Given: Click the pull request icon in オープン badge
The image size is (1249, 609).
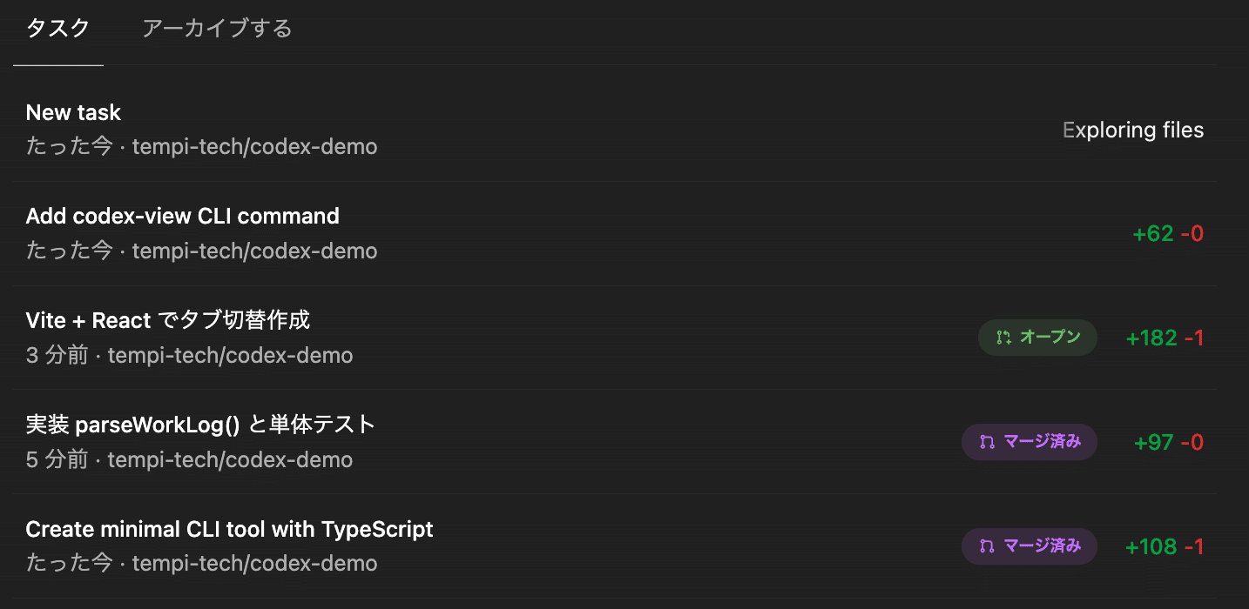Looking at the screenshot, I should 1004,338.
